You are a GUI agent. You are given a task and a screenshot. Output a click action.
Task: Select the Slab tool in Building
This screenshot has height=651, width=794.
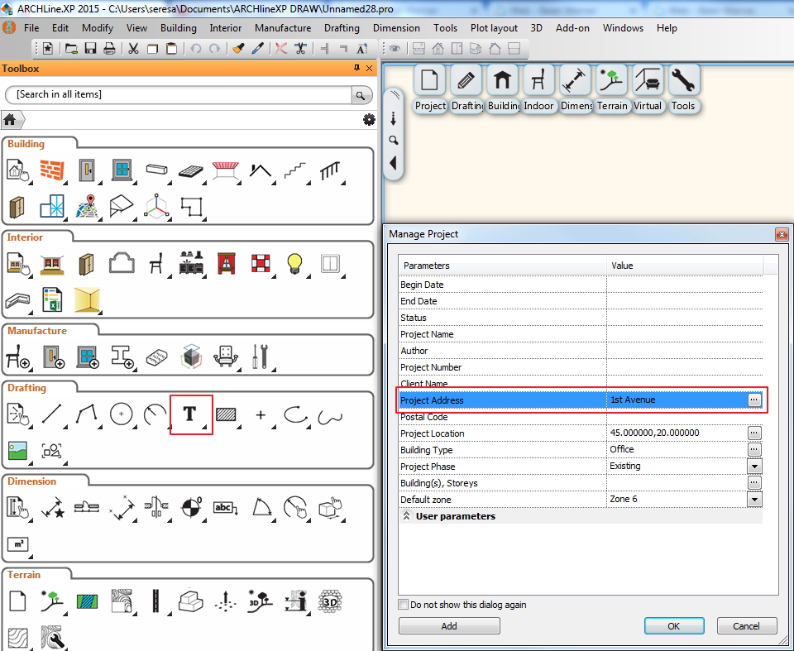pyautogui.click(x=191, y=170)
